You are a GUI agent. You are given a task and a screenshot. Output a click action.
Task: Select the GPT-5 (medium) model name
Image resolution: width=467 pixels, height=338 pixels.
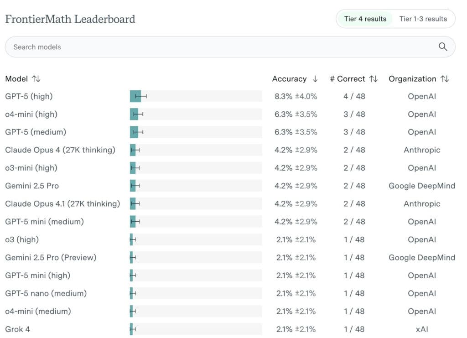point(36,132)
